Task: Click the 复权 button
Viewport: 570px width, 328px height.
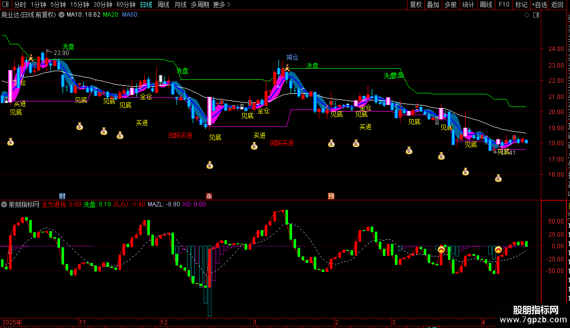Action: pyautogui.click(x=416, y=5)
